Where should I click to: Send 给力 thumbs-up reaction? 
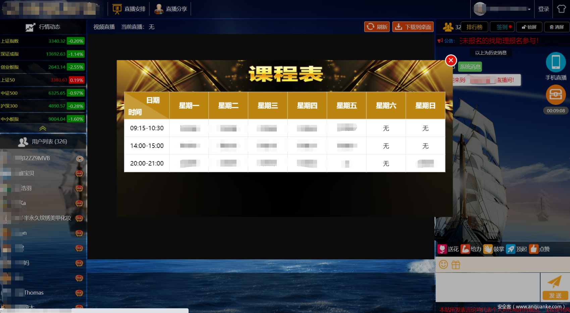click(x=465, y=249)
